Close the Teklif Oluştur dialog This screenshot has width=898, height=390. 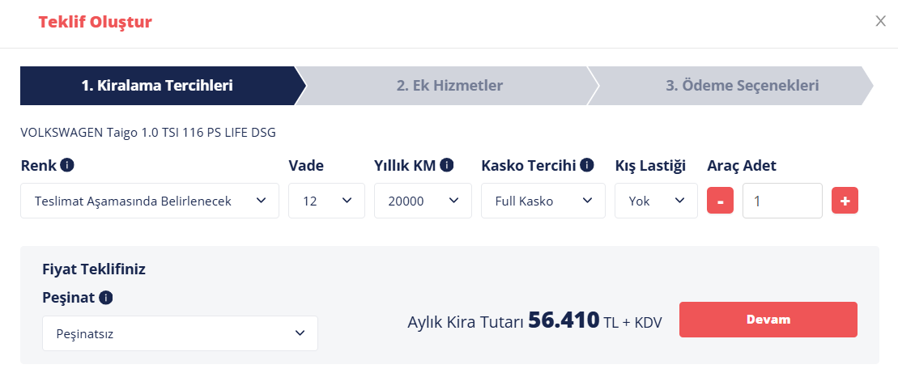[881, 21]
